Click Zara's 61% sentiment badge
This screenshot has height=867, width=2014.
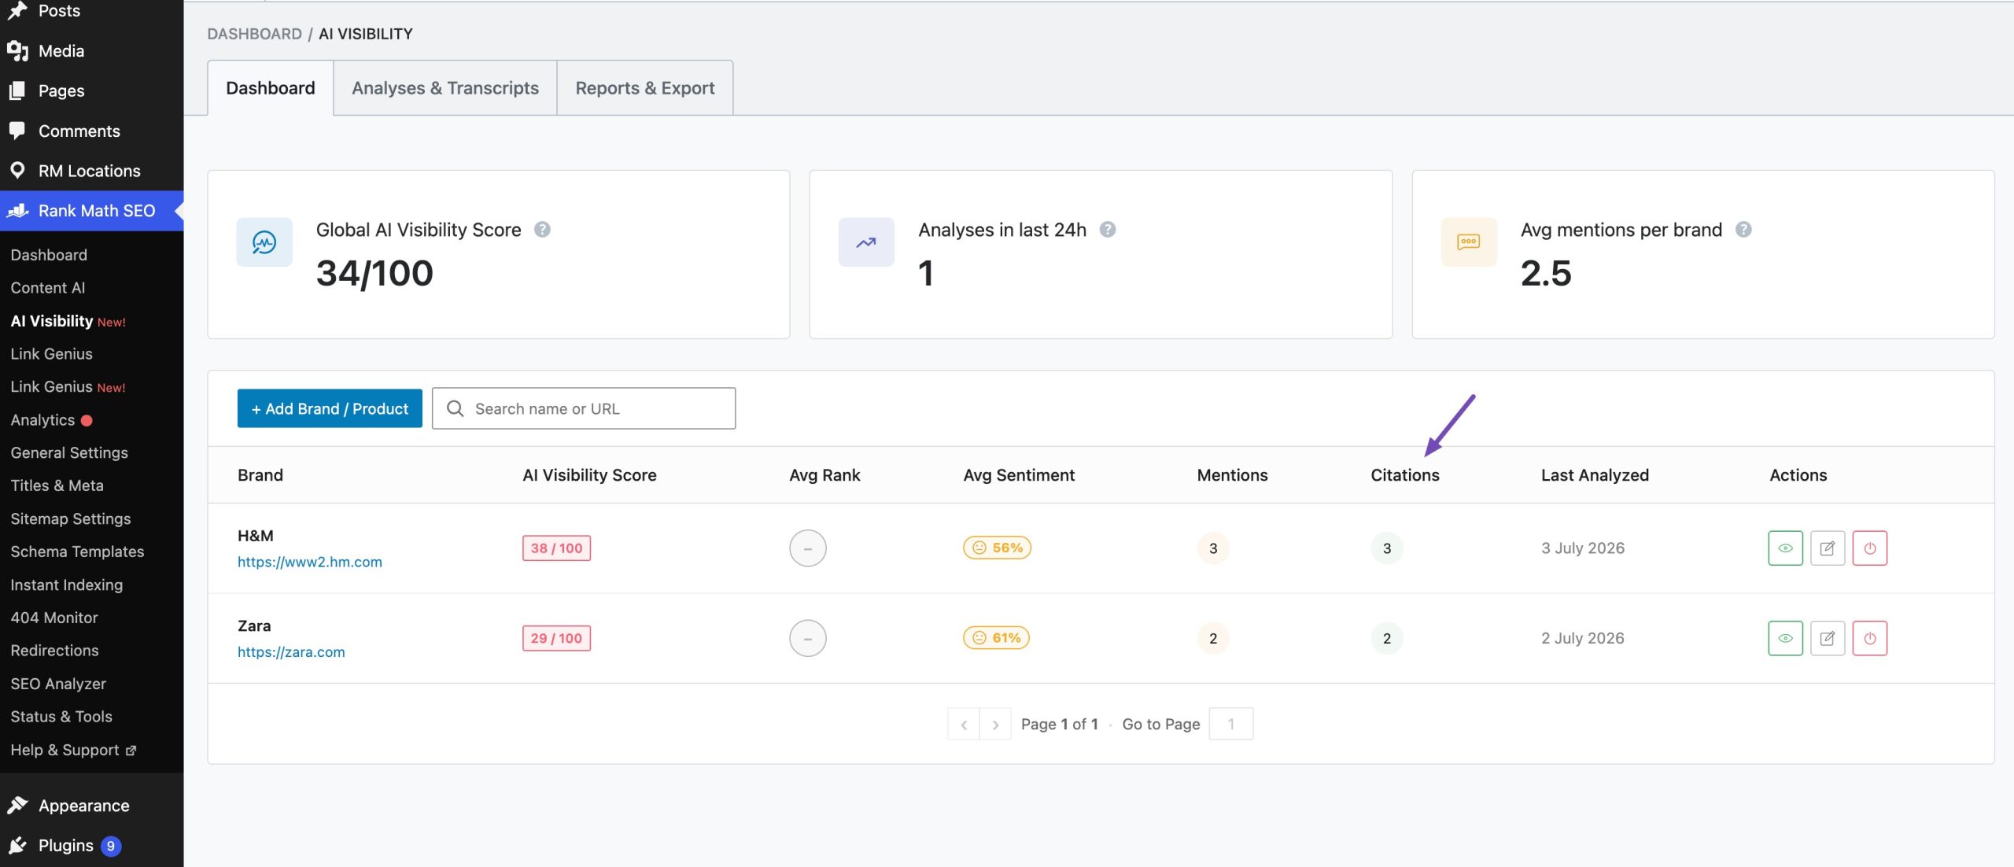997,638
